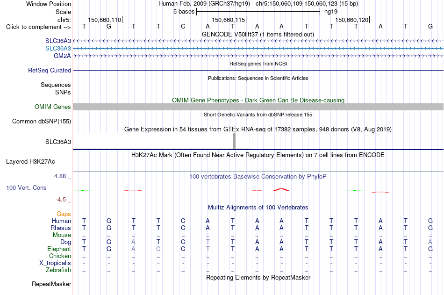The image size is (444, 295).
Task: Click the 'RefSeq Curated' track label
Action: pos(50,70)
